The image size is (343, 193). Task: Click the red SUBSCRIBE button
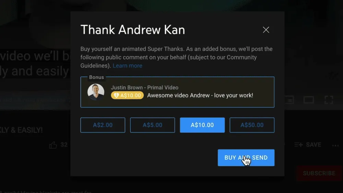point(319,173)
